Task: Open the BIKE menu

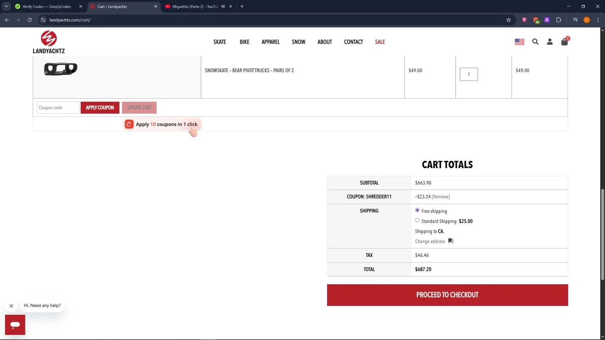Action: (244, 42)
